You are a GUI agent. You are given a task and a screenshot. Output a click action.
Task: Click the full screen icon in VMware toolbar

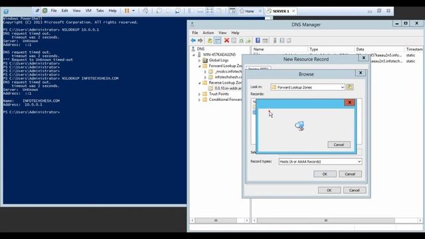coord(209,11)
